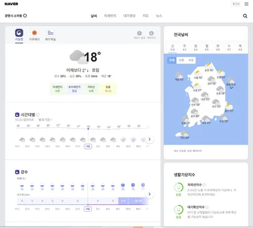This screenshot has height=228, width=253.
Task: Open the 발표기준 link
Action: (45, 120)
